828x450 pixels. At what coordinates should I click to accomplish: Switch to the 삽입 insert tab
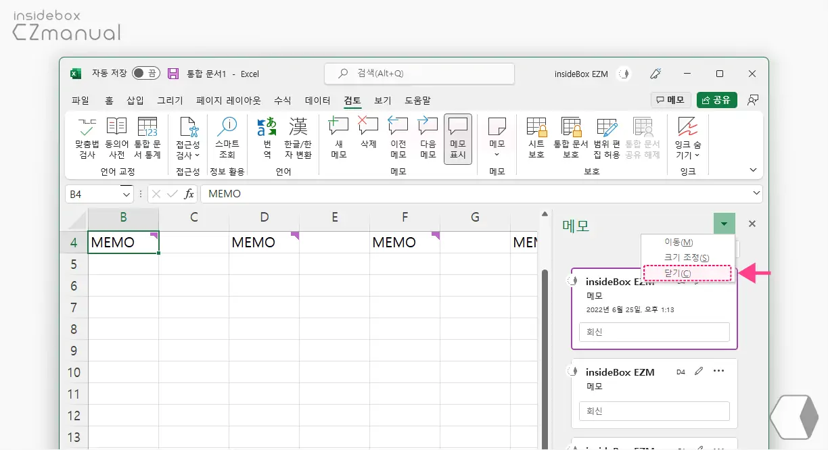(x=135, y=100)
